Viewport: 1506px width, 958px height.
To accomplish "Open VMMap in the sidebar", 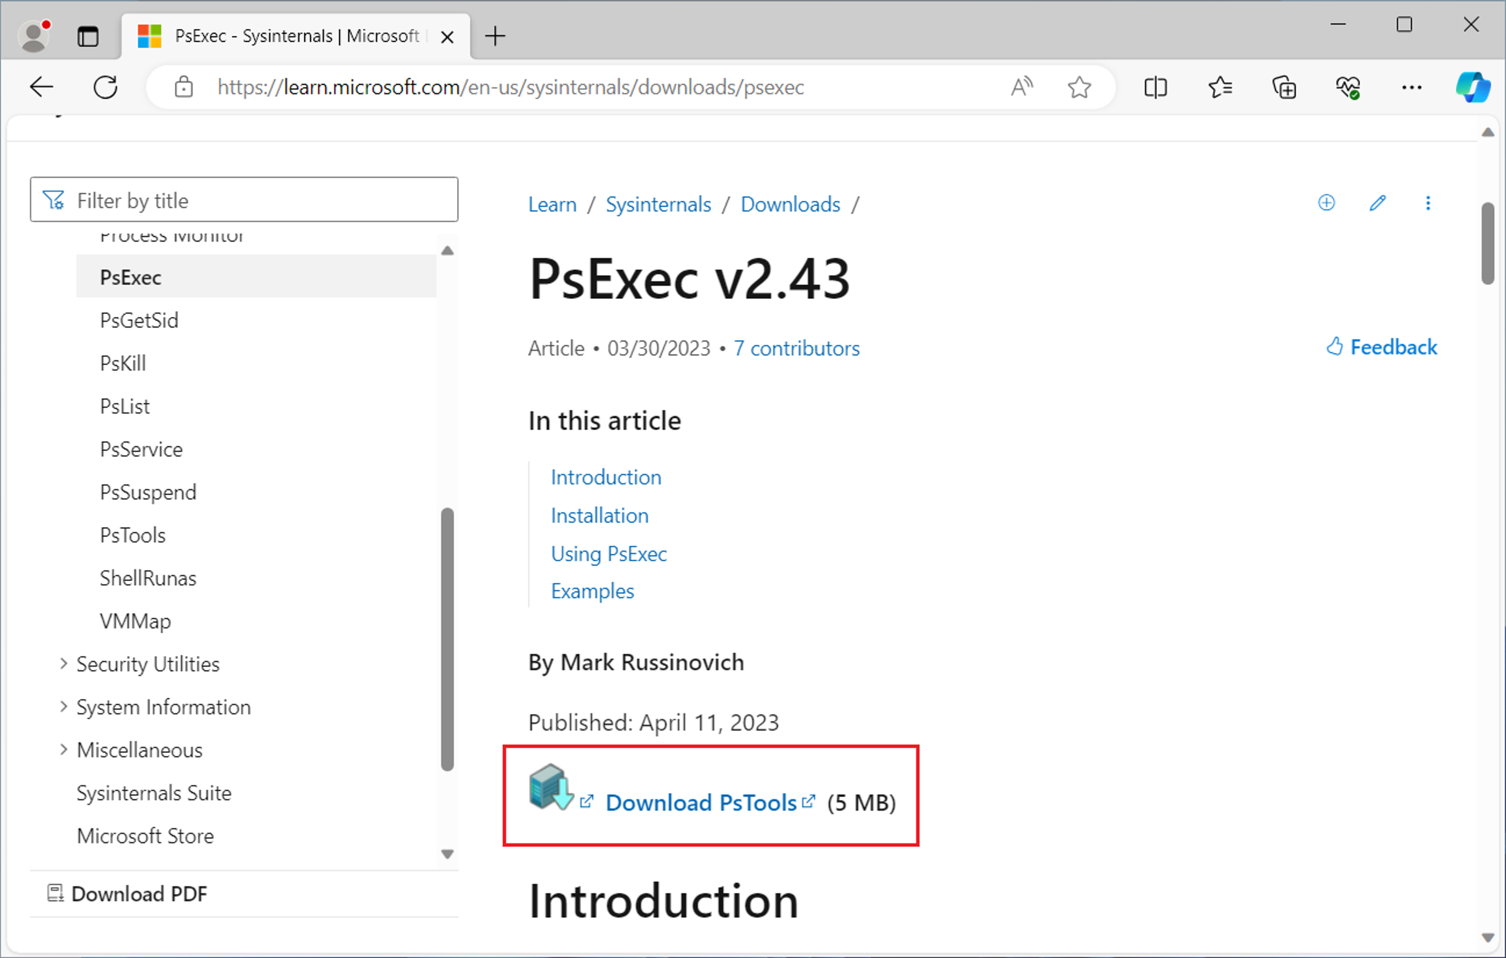I will tap(135, 621).
